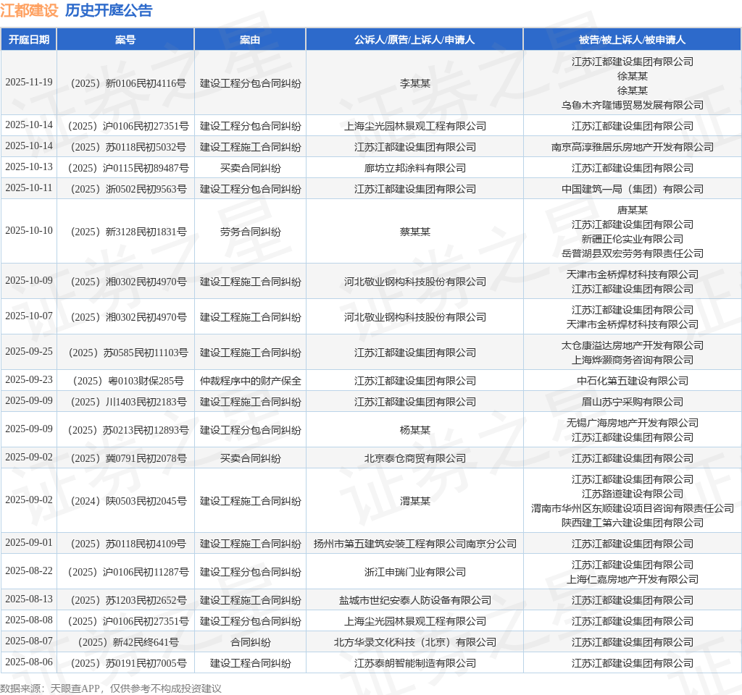The height and width of the screenshot is (695, 742).
Task: Select case number (2025)沪0115民初89487号
Action: (x=128, y=168)
